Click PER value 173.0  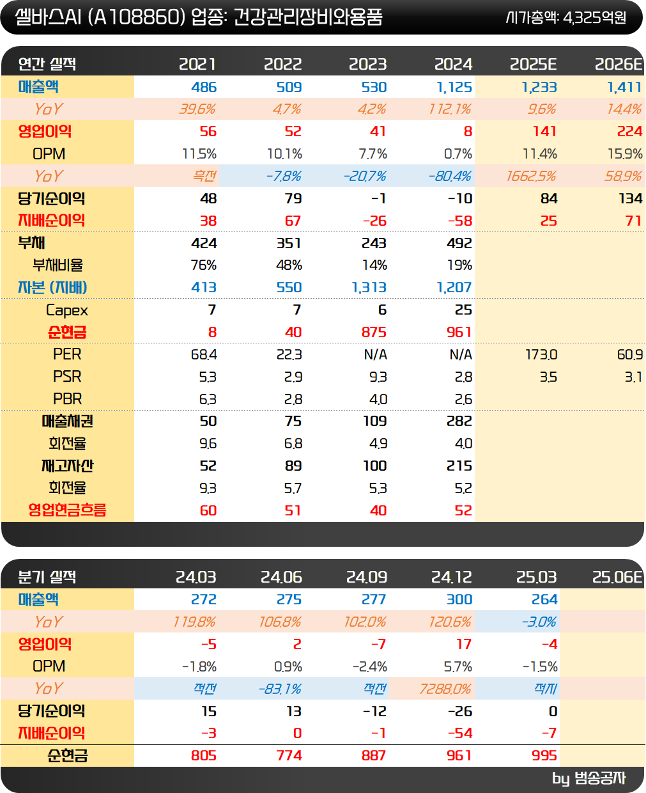(541, 354)
